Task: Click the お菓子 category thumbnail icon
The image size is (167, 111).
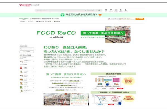Action: point(21,68)
